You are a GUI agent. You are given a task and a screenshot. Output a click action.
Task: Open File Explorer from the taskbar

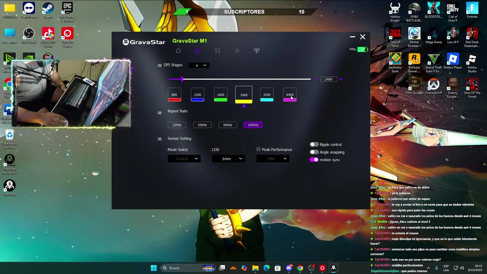pyautogui.click(x=255, y=268)
